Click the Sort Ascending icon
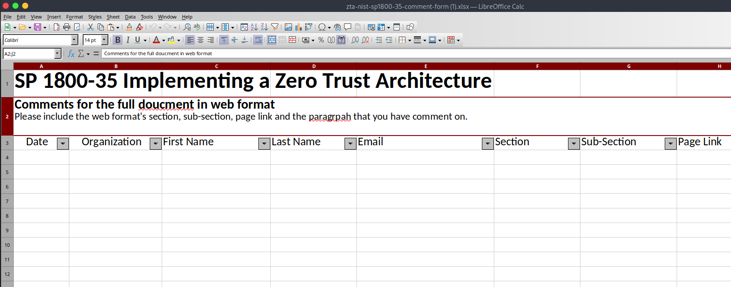Screen dimensions: 731x287 (x=254, y=27)
